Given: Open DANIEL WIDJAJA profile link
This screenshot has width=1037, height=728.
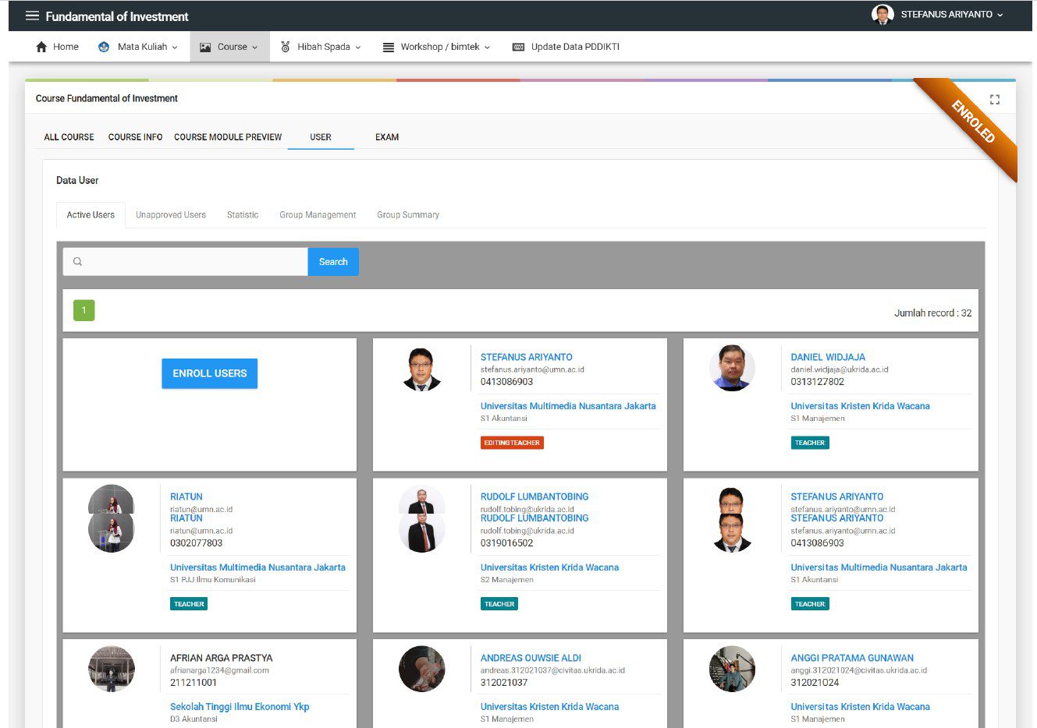Looking at the screenshot, I should coord(827,357).
